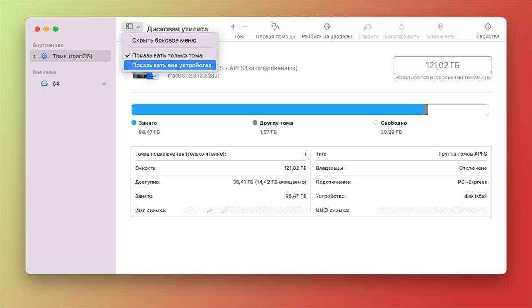The image size is (532, 308).
Task: Choose 'Показывать все устройства' view option
Action: 172,65
